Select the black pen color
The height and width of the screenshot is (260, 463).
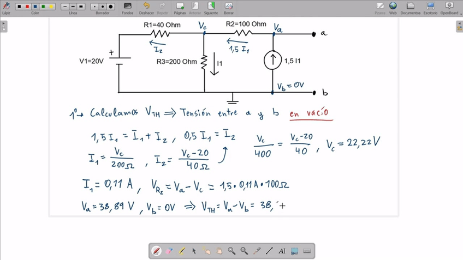[19, 6]
